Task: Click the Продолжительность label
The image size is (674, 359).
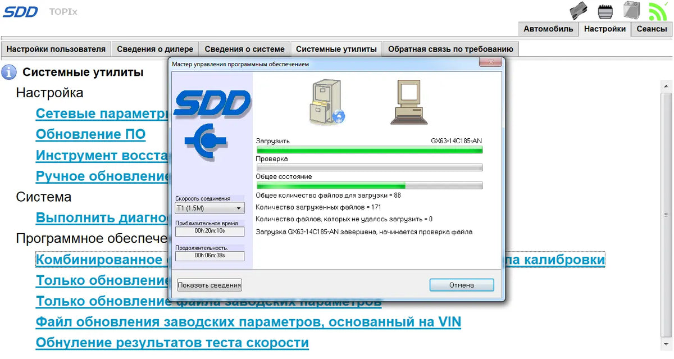Action: click(x=202, y=248)
